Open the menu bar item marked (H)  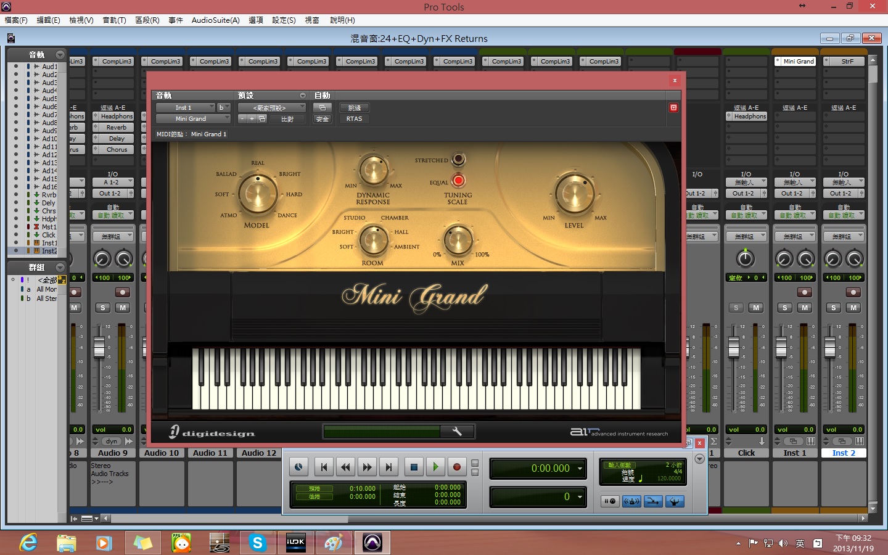tap(342, 20)
